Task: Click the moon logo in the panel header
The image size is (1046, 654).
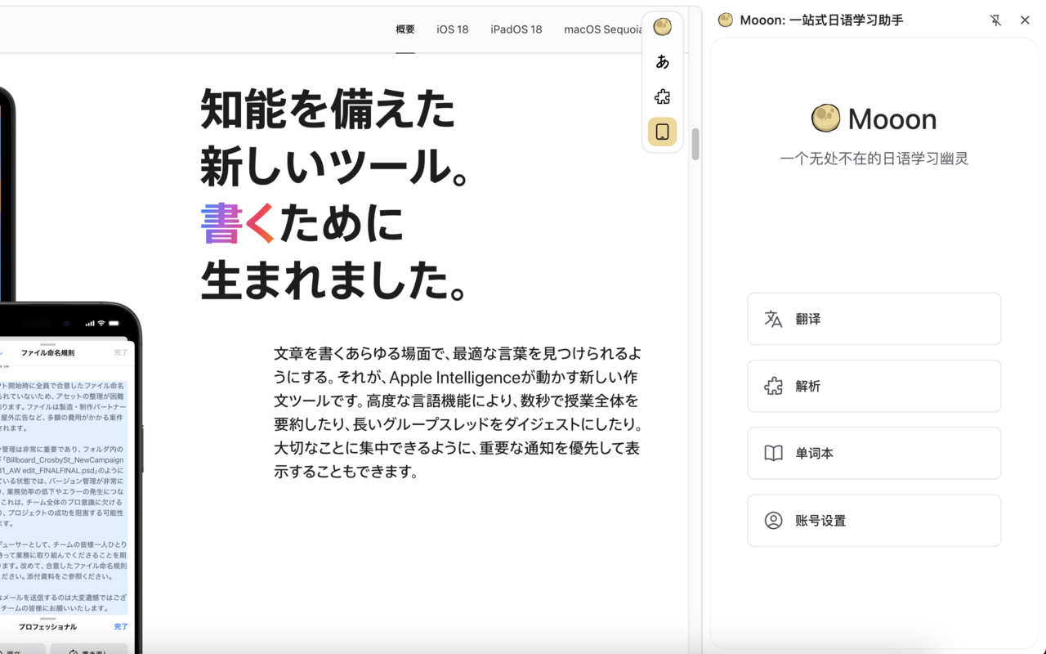Action: (x=726, y=20)
